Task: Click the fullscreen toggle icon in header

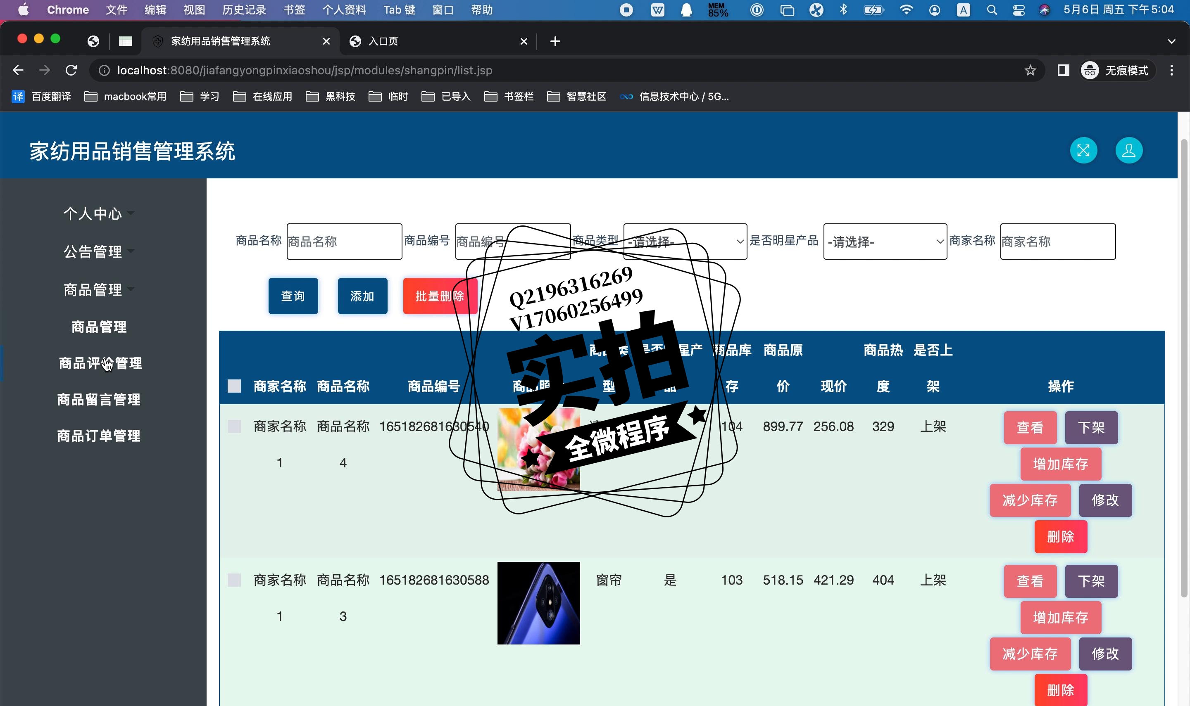Action: (1083, 150)
